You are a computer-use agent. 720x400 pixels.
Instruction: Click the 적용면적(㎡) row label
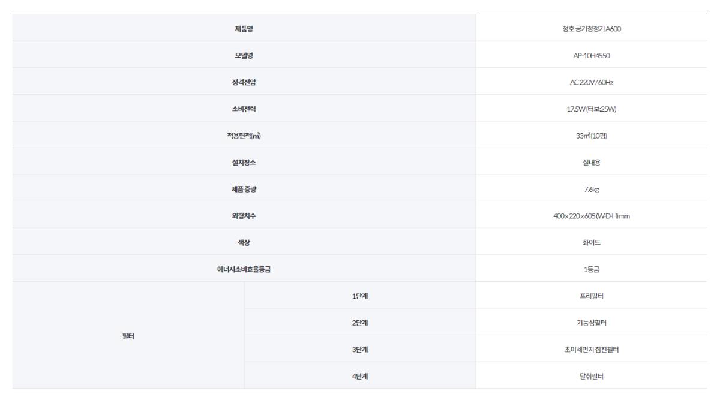244,135
